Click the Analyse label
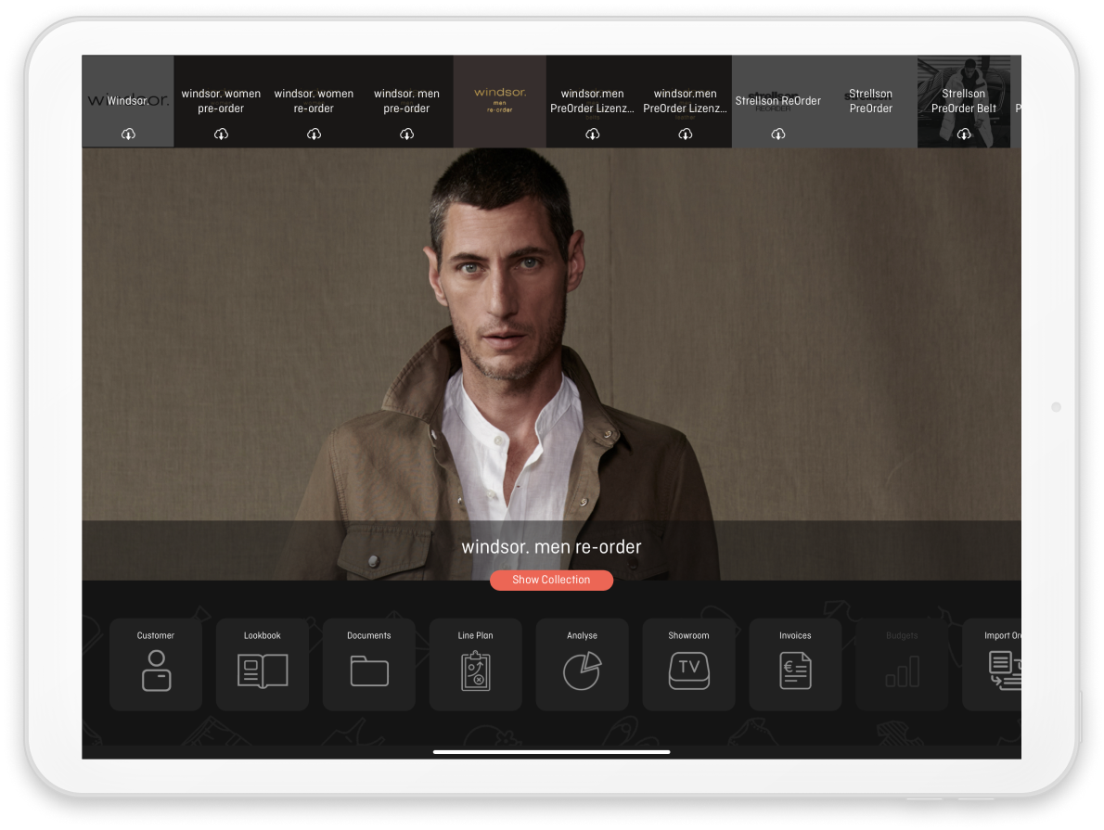This screenshot has width=1104, height=830. (583, 635)
